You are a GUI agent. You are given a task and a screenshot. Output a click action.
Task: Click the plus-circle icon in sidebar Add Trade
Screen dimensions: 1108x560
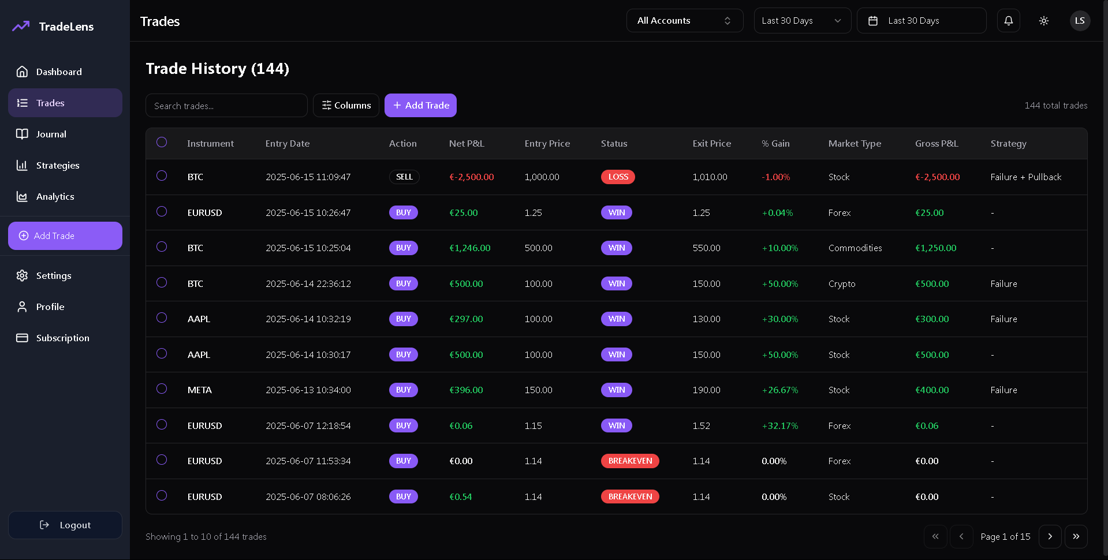(x=24, y=236)
